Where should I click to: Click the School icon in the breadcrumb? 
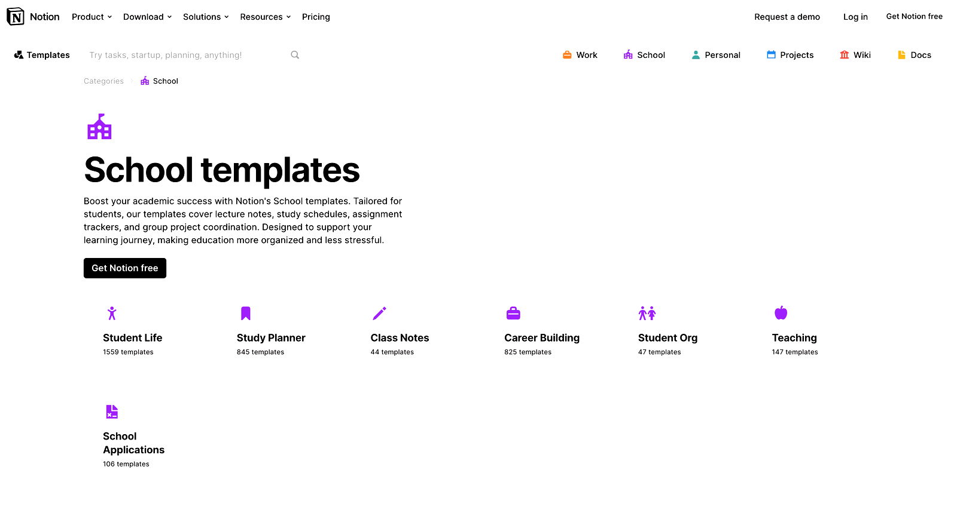145,81
